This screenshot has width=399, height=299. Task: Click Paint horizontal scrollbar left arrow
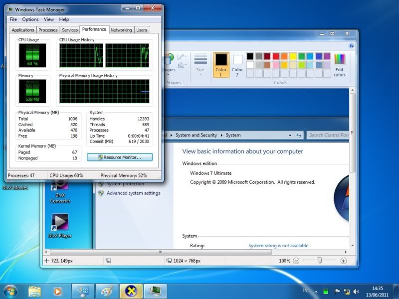[x=46, y=252]
